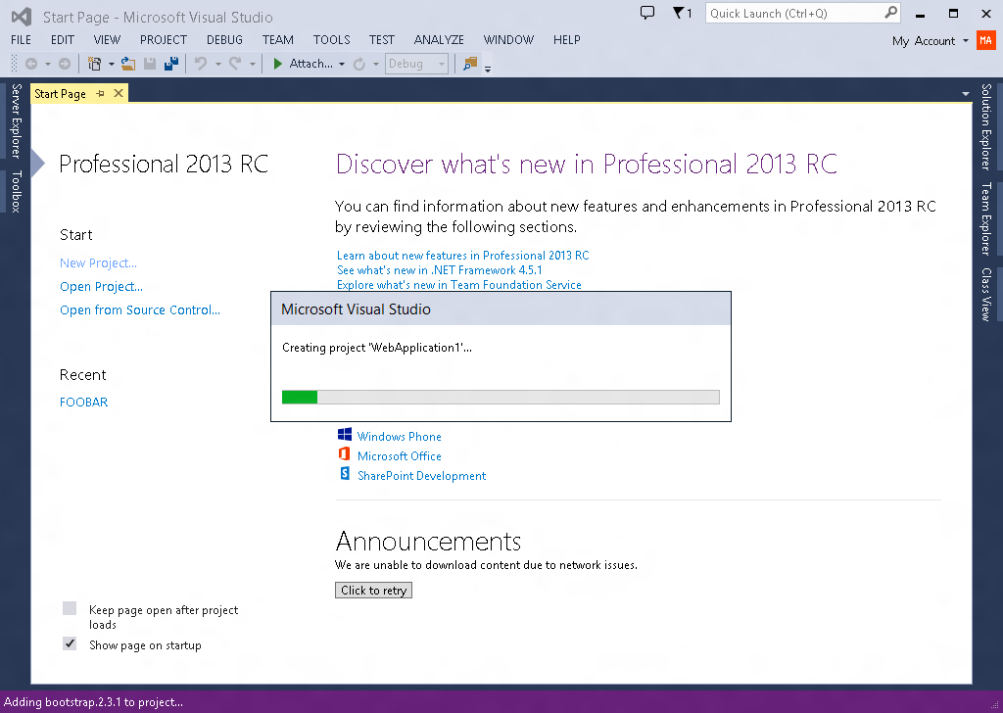Open the toolbar overflow options arrow

point(488,68)
